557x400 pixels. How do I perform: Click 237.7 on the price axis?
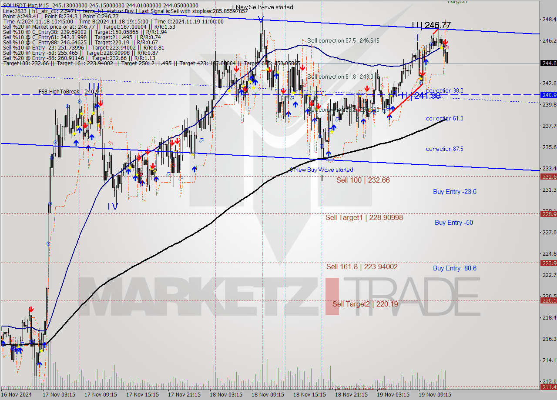pyautogui.click(x=549, y=126)
